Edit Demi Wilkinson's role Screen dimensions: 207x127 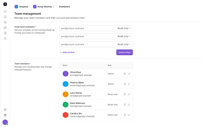tap(129, 105)
